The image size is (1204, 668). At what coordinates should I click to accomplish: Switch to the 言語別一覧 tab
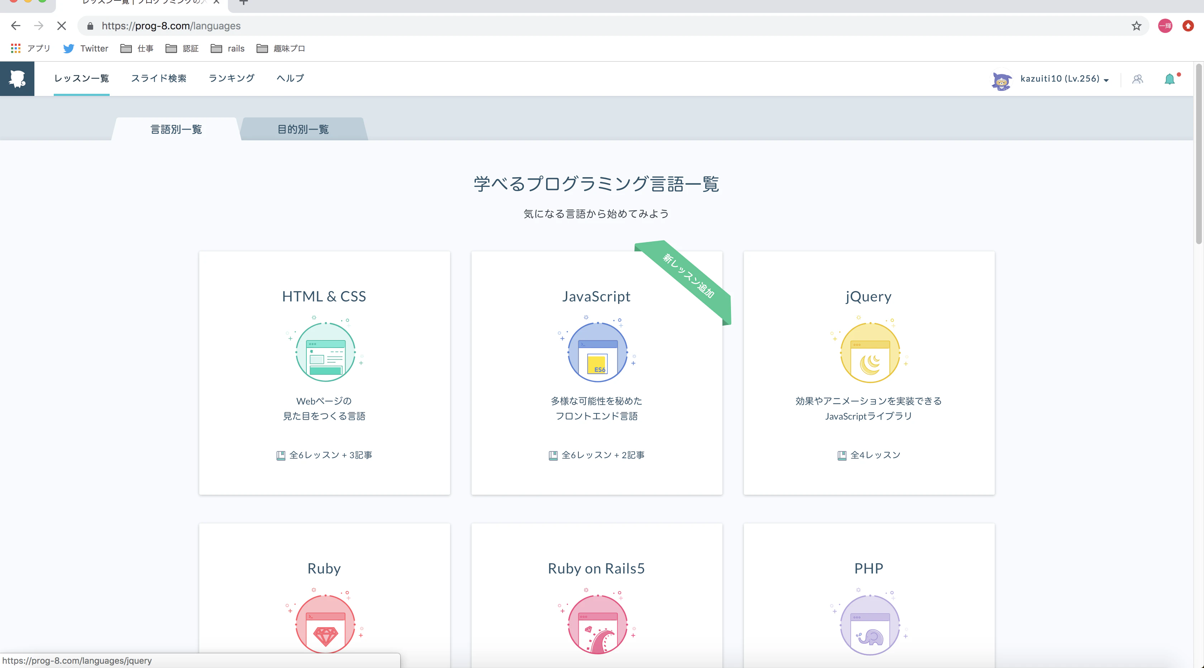[x=176, y=129]
